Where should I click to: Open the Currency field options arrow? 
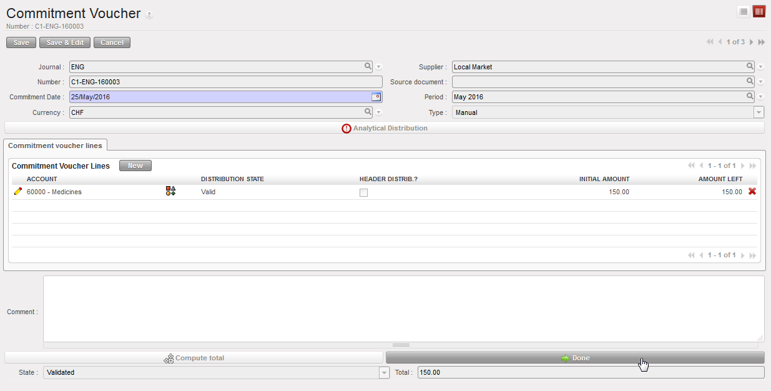pyautogui.click(x=378, y=112)
